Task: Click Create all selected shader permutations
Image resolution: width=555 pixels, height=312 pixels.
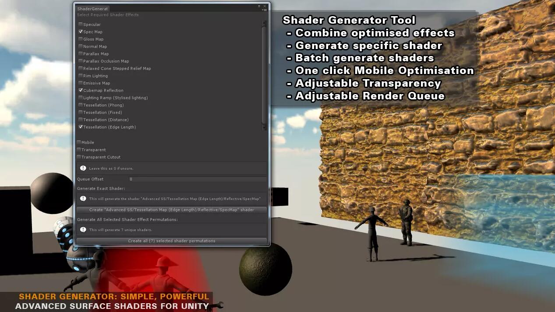Action: point(171,241)
